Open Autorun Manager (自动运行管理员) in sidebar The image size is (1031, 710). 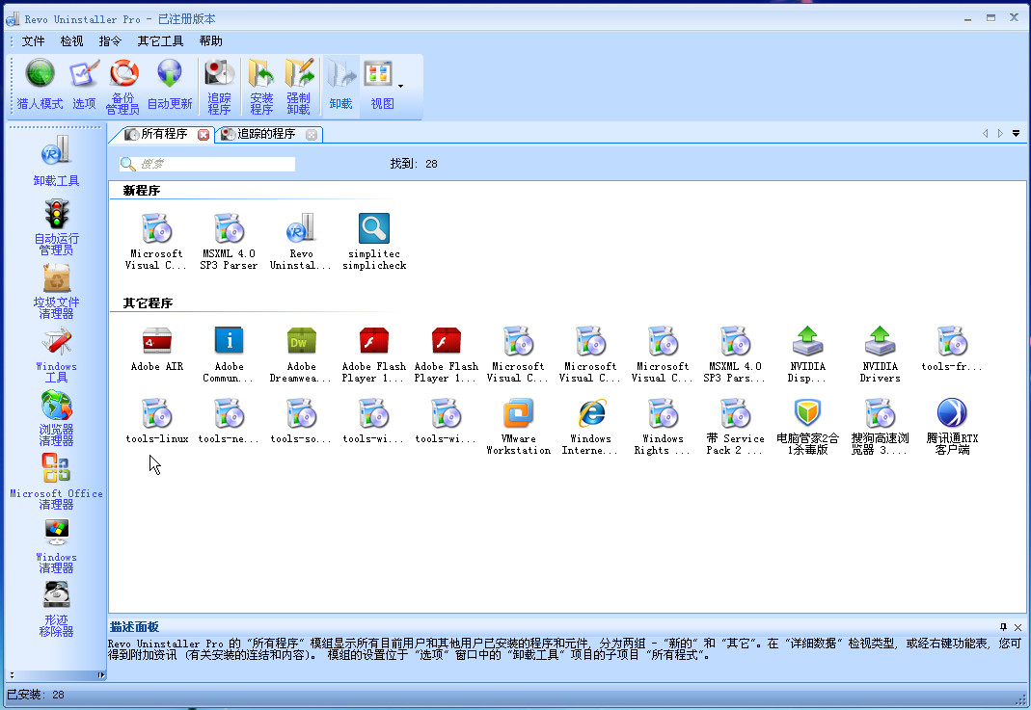56,226
